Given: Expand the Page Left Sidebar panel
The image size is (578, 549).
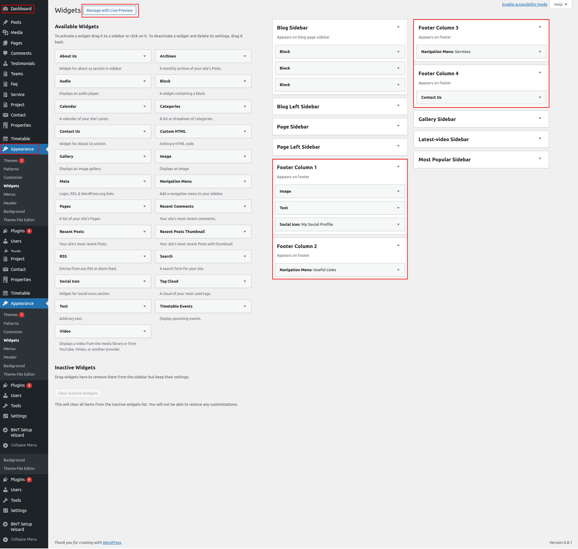Looking at the screenshot, I should pyautogui.click(x=398, y=146).
